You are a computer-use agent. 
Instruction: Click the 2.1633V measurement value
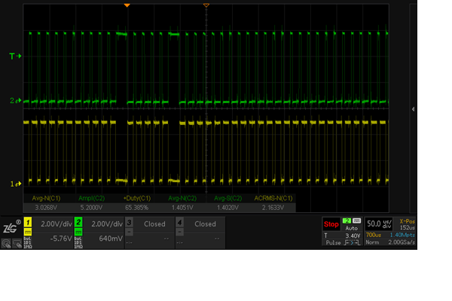click(x=273, y=208)
